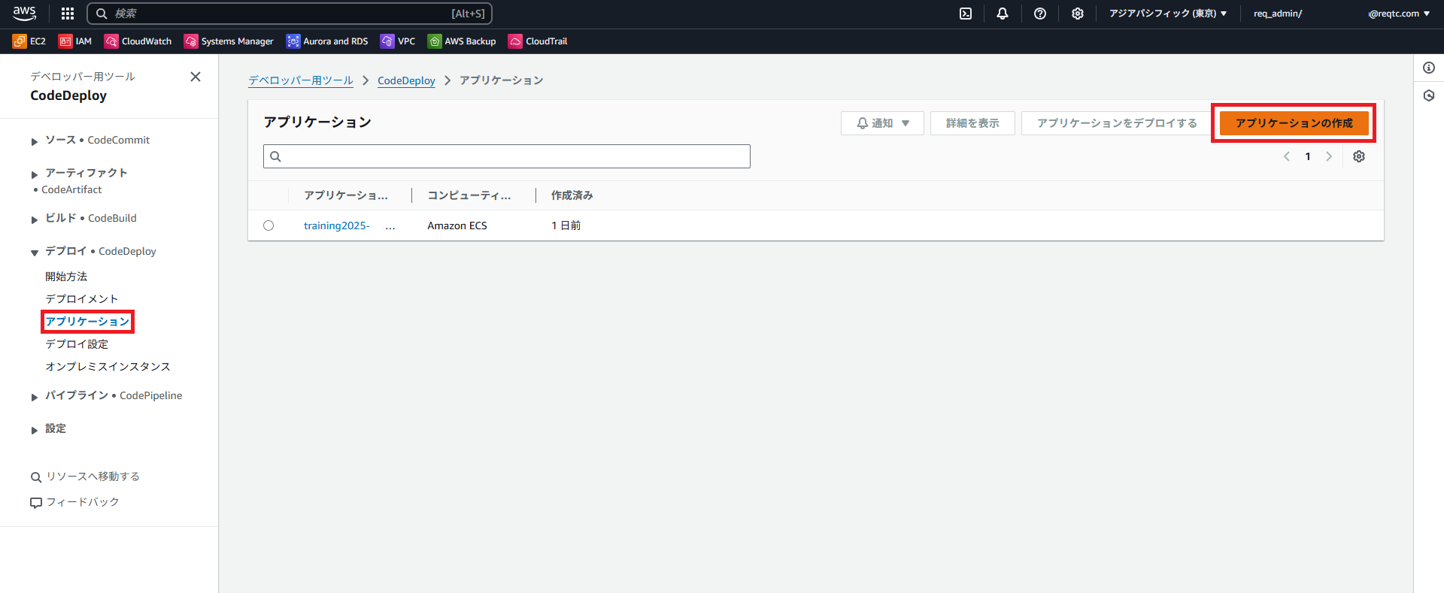Select the training2025- application radio button
The width and height of the screenshot is (1444, 593).
click(x=268, y=225)
